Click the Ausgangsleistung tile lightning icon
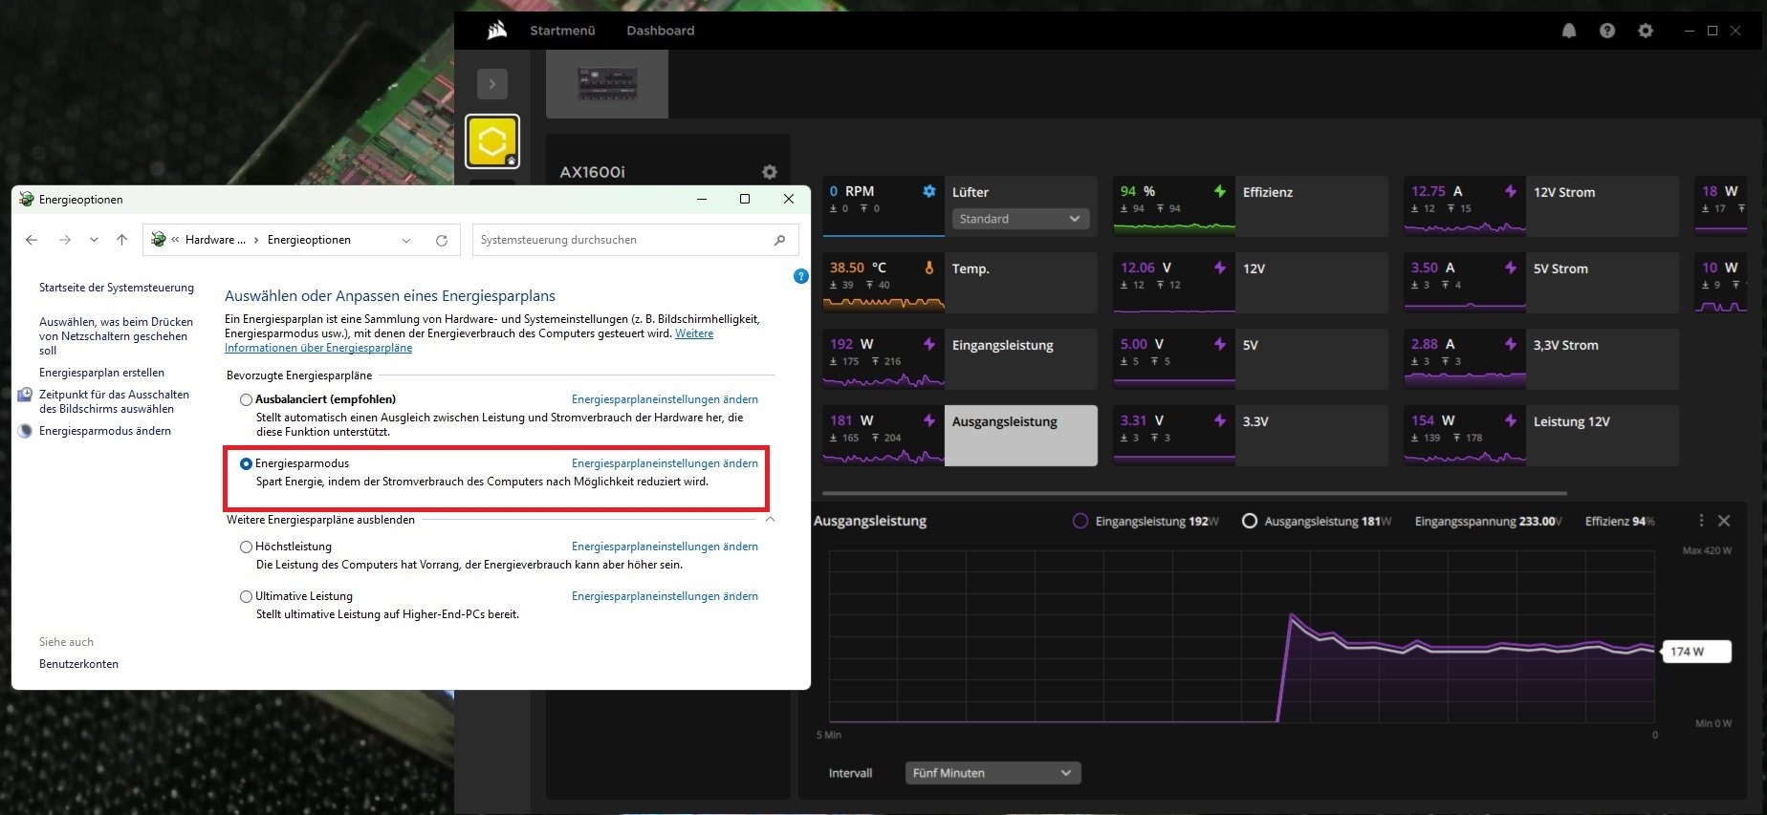This screenshot has width=1767, height=815. [928, 420]
